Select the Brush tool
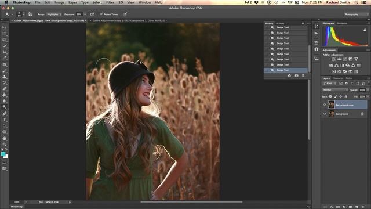This screenshot has width=371, height=209. coord(4,71)
